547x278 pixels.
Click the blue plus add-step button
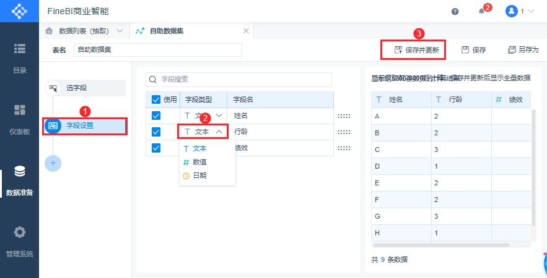(53, 163)
